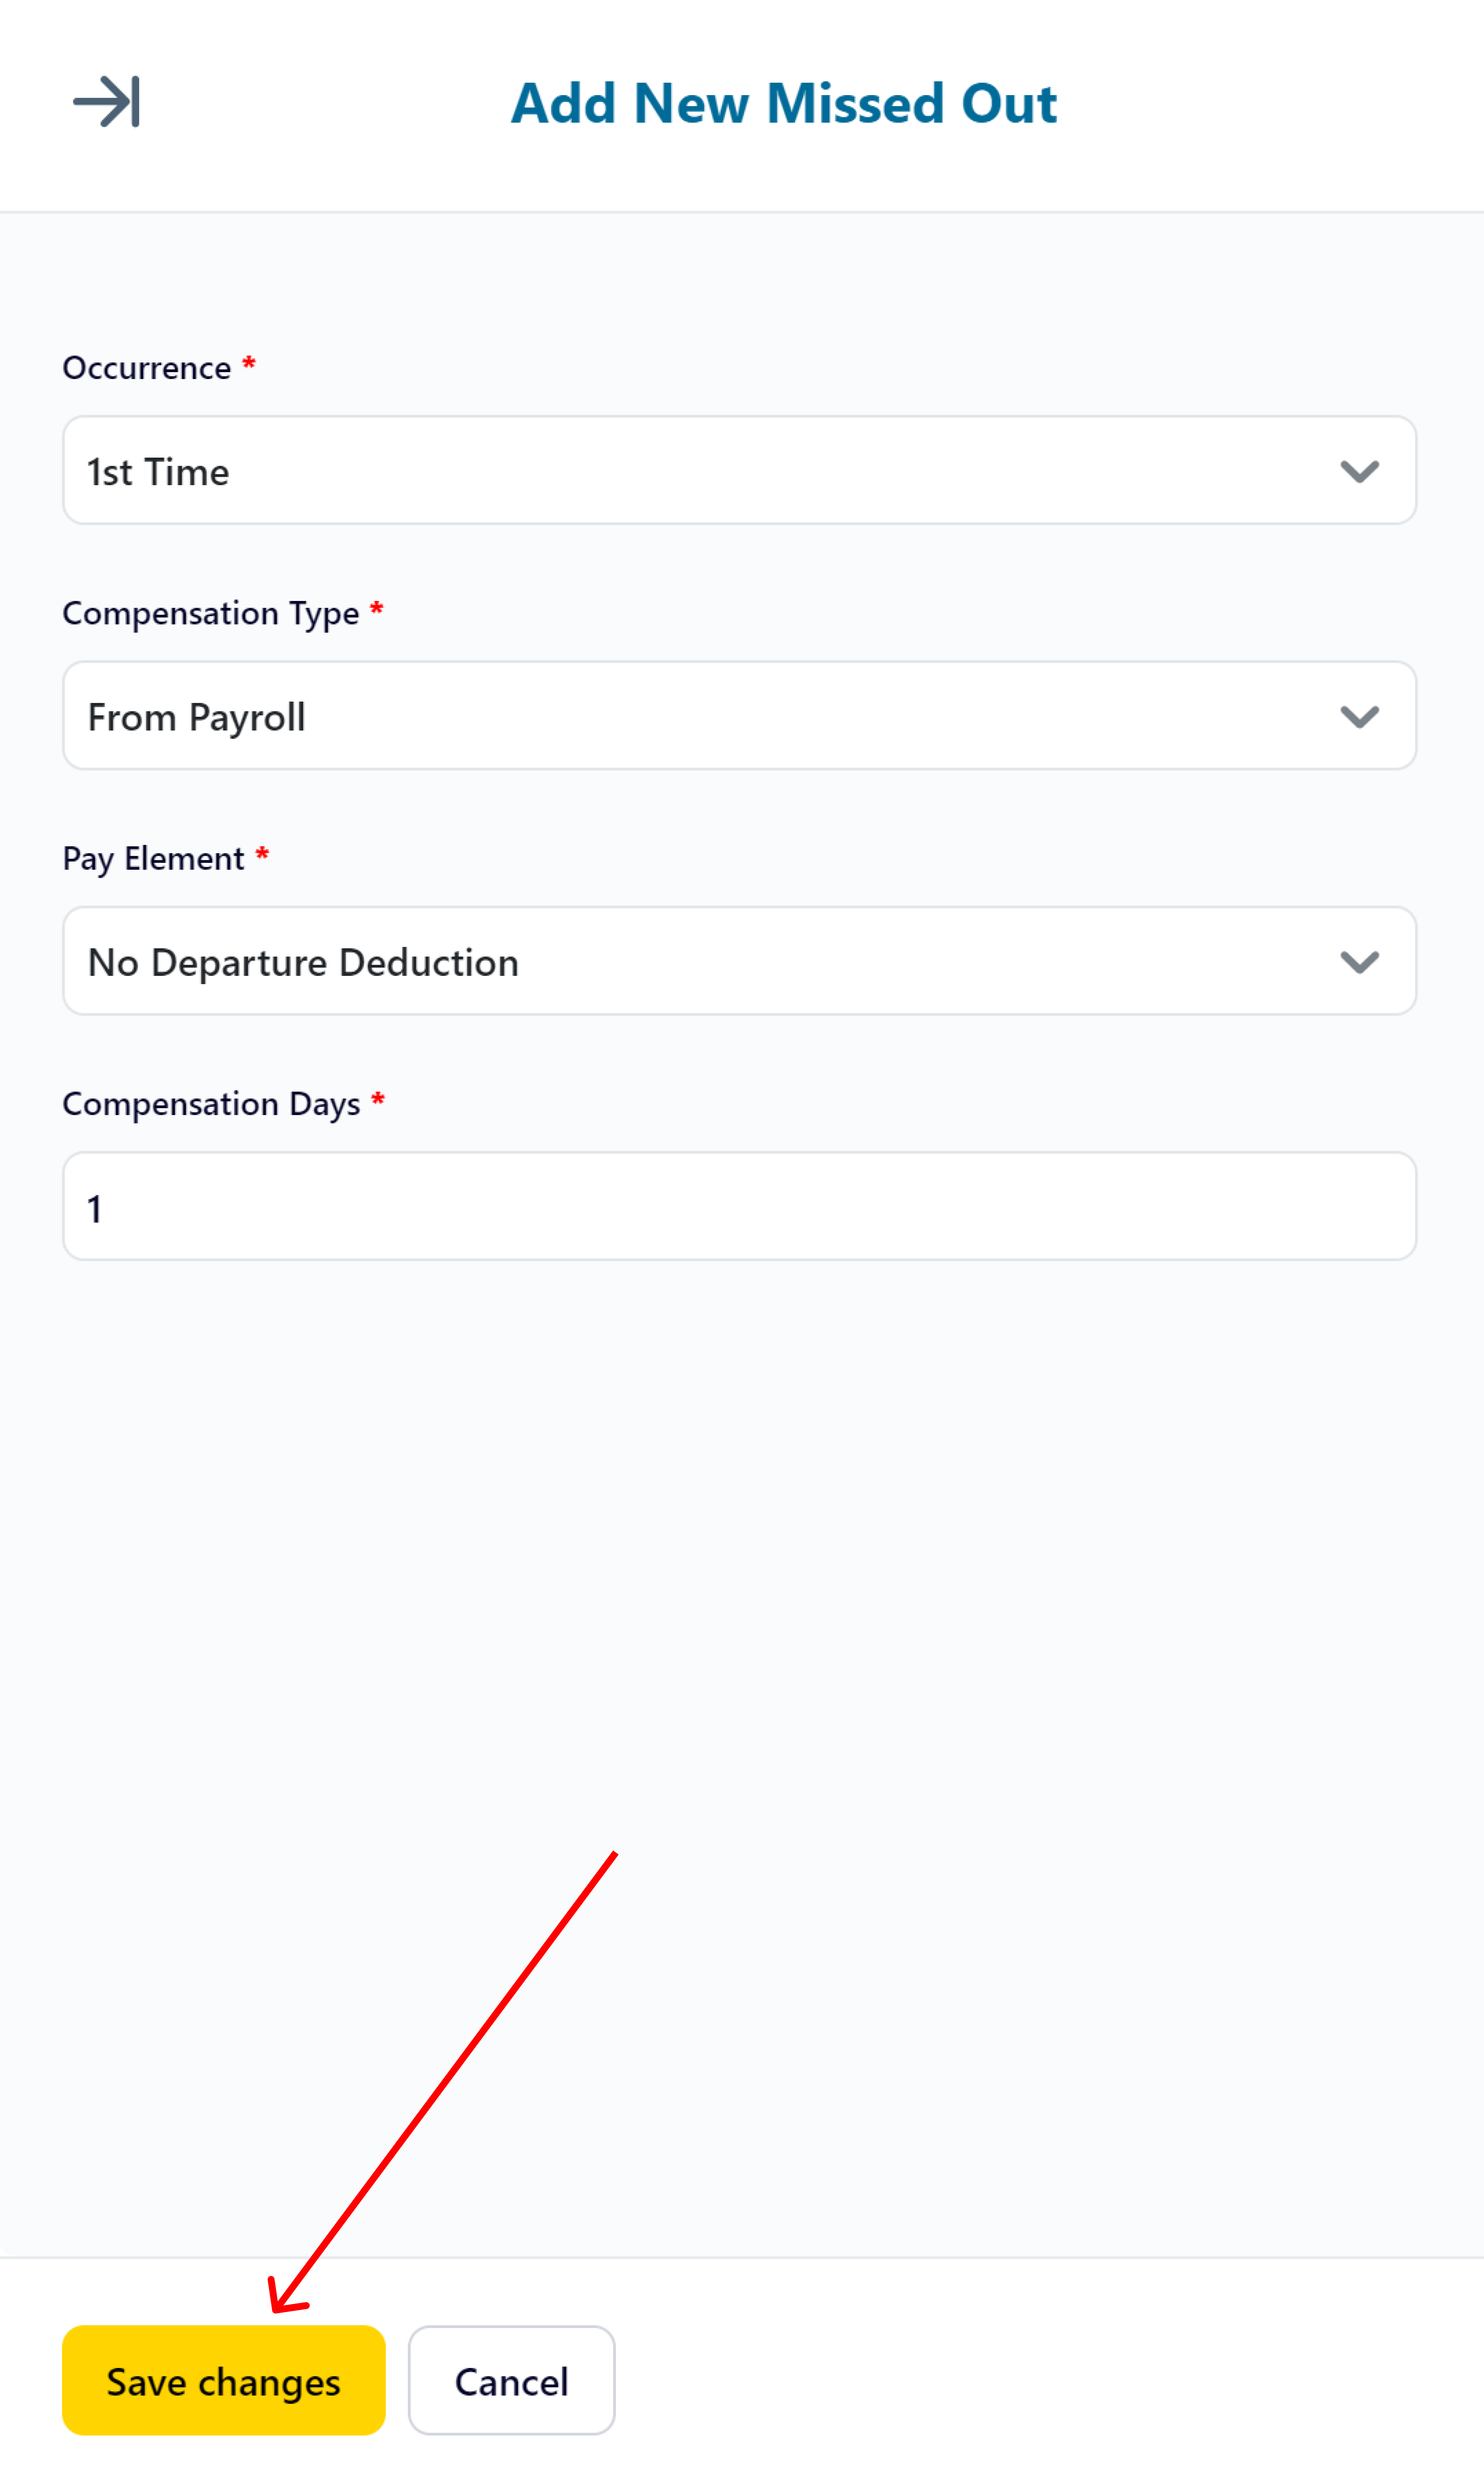Viewport: 1484px width, 2481px height.
Task: Click the required asterisk beside Compensation Type
Action: (377, 608)
